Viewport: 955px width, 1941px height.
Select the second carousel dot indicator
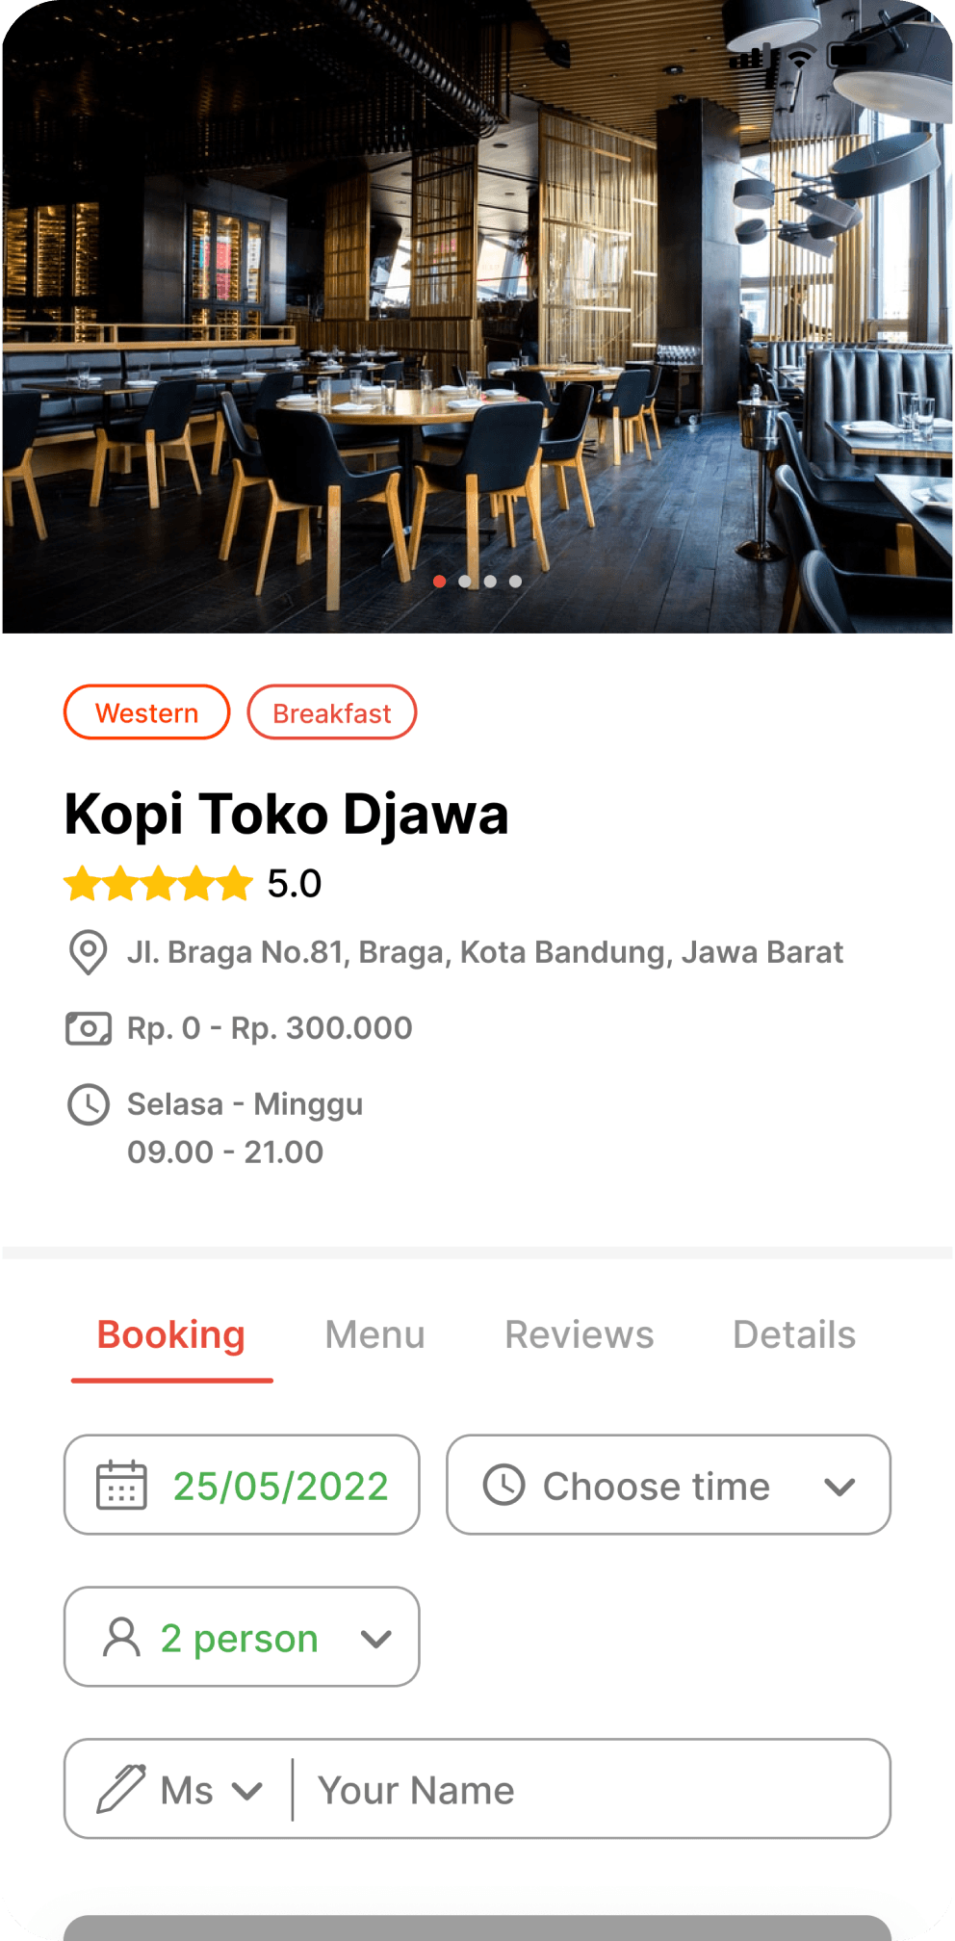(x=465, y=581)
